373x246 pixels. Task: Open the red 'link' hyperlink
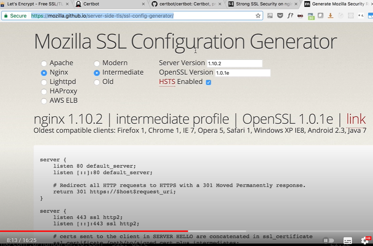tap(356, 119)
